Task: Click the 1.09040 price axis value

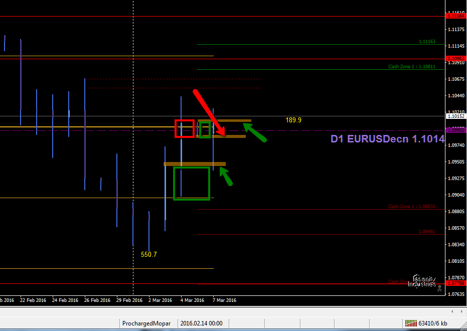Action: click(456, 195)
